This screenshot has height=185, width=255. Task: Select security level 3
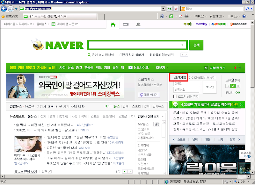point(238,86)
